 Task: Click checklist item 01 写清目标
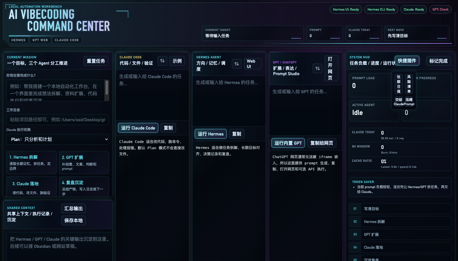pyautogui.click(x=400, y=209)
